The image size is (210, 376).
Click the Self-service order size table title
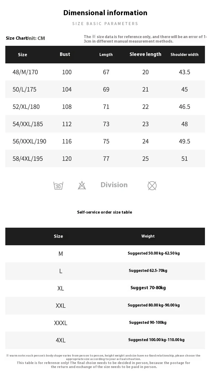click(x=104, y=212)
